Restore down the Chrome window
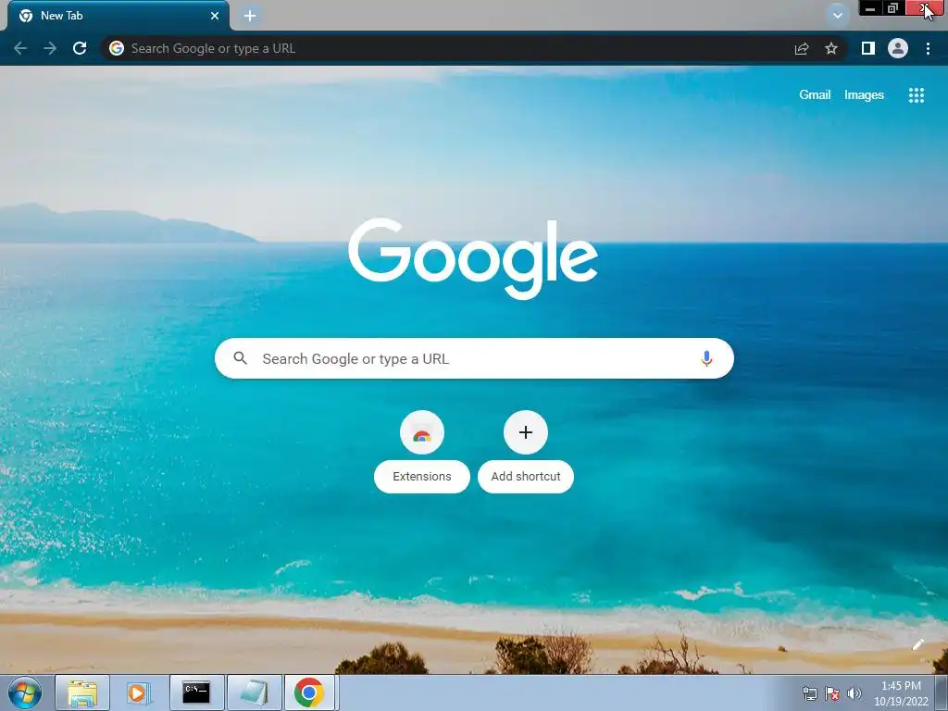The image size is (948, 711). pos(893,7)
